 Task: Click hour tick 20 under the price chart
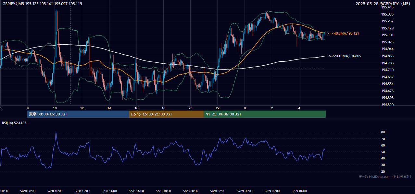coord(190,108)
